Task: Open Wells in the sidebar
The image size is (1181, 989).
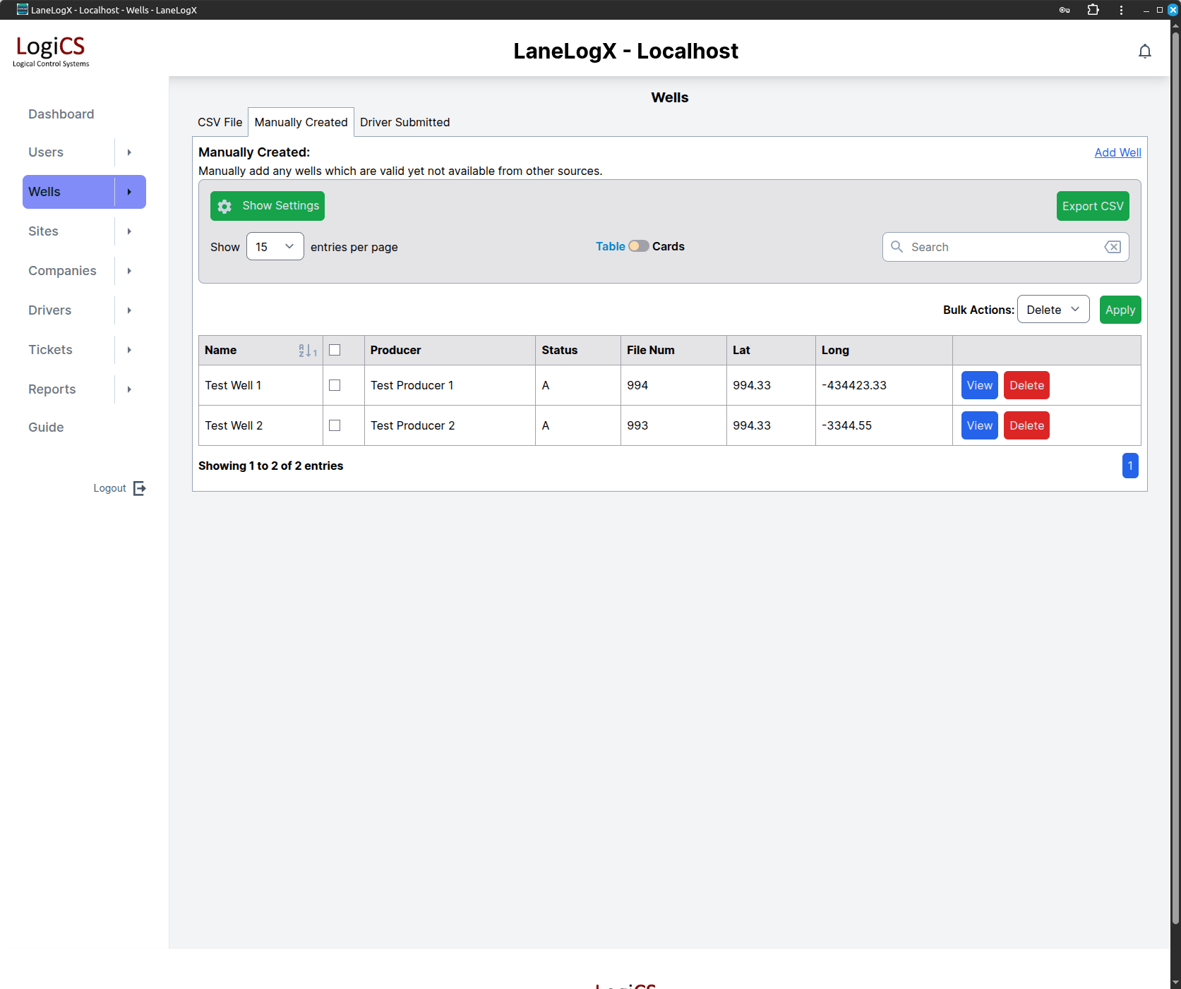Action: 44,192
